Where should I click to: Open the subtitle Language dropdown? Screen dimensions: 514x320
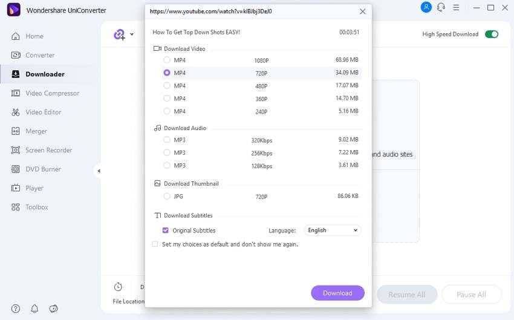[x=332, y=230]
